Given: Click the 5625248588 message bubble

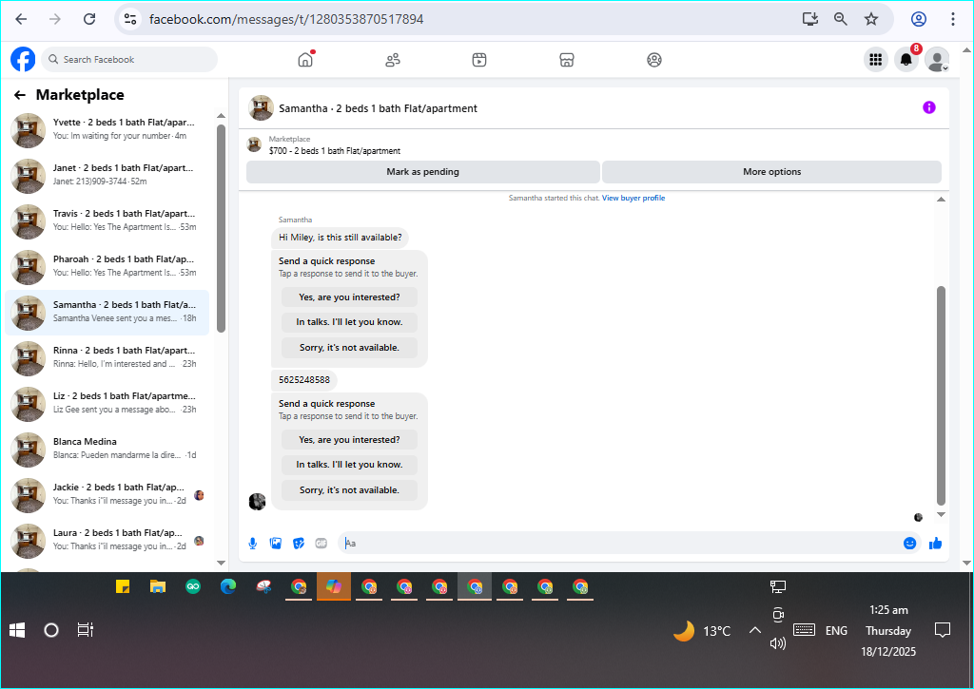Looking at the screenshot, I should pos(304,380).
